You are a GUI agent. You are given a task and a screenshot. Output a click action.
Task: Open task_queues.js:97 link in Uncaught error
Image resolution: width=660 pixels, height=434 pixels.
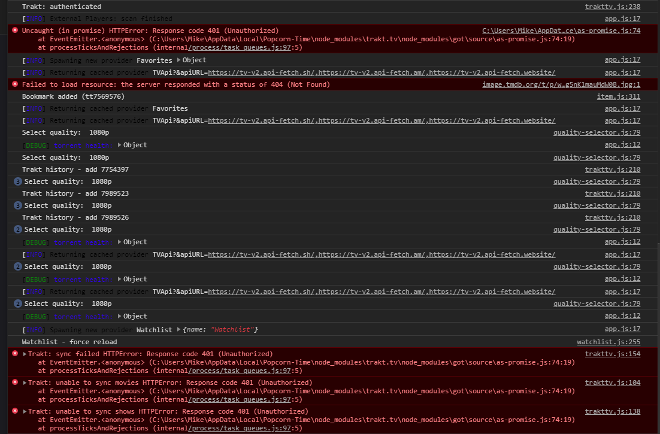(239, 47)
